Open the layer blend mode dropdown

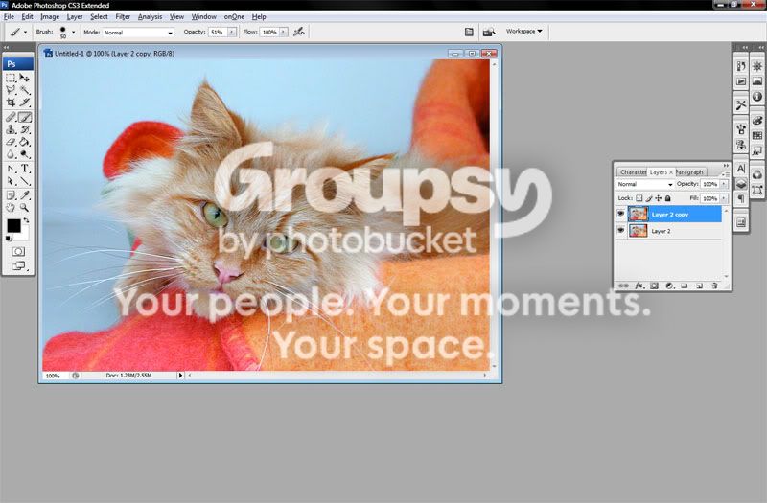(x=644, y=184)
